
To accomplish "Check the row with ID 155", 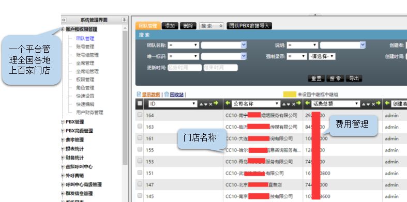I will pyautogui.click(x=140, y=149).
